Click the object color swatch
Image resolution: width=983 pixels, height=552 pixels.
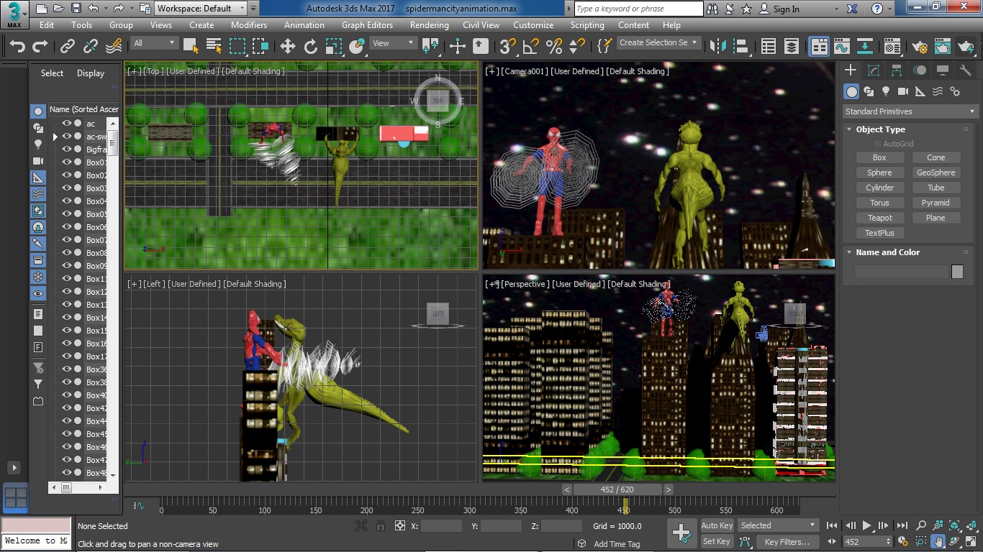[x=957, y=272]
